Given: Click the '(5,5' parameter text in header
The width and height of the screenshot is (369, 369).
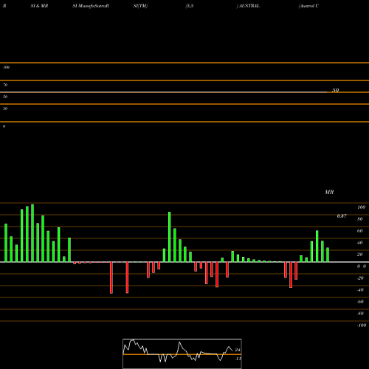Looking at the screenshot, I should 190,6.
